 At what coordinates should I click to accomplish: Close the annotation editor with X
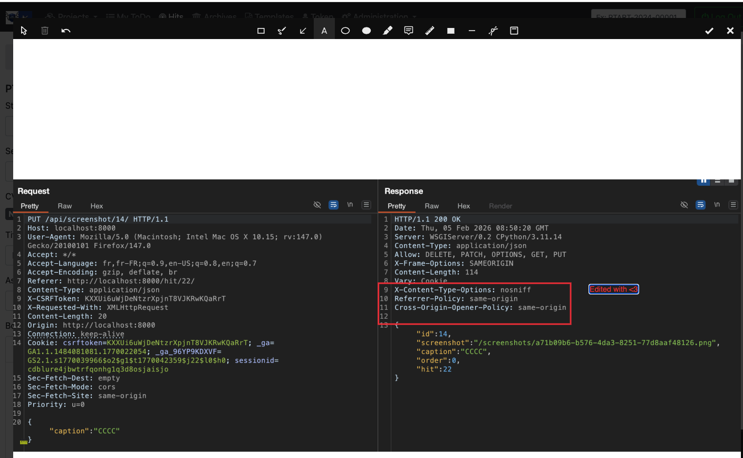pos(730,31)
